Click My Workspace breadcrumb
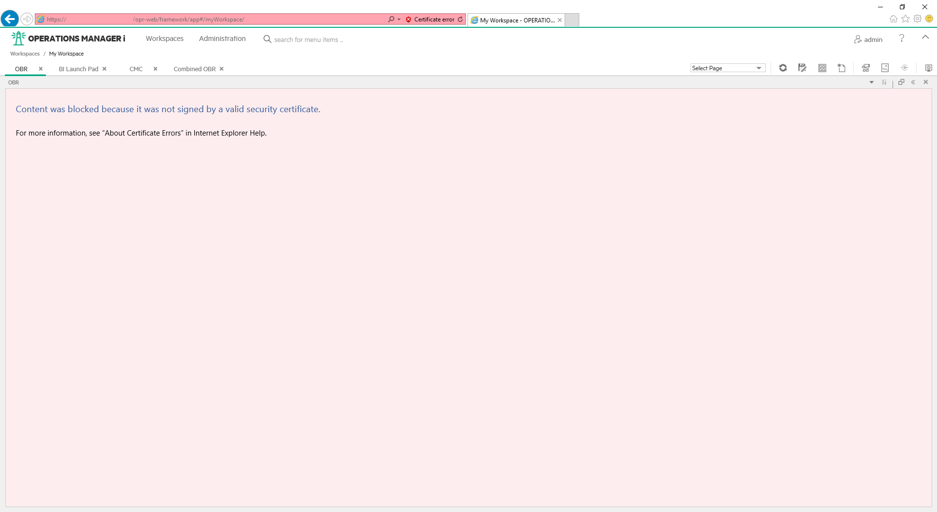Viewport: 937px width, 512px height. tap(66, 54)
